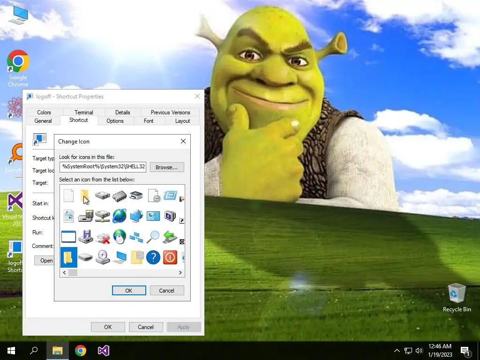The image size is (480, 360).
Task: Click the icon list right scroll arrow
Action: click(180, 272)
